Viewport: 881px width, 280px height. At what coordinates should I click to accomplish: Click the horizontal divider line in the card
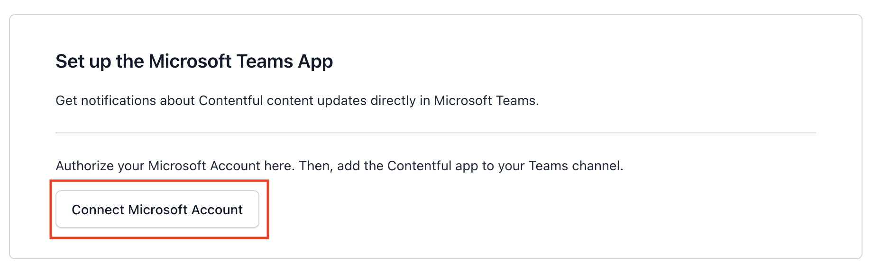(x=435, y=133)
